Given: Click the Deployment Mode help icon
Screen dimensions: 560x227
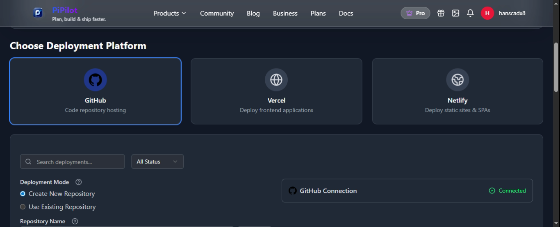Looking at the screenshot, I should coord(79,182).
